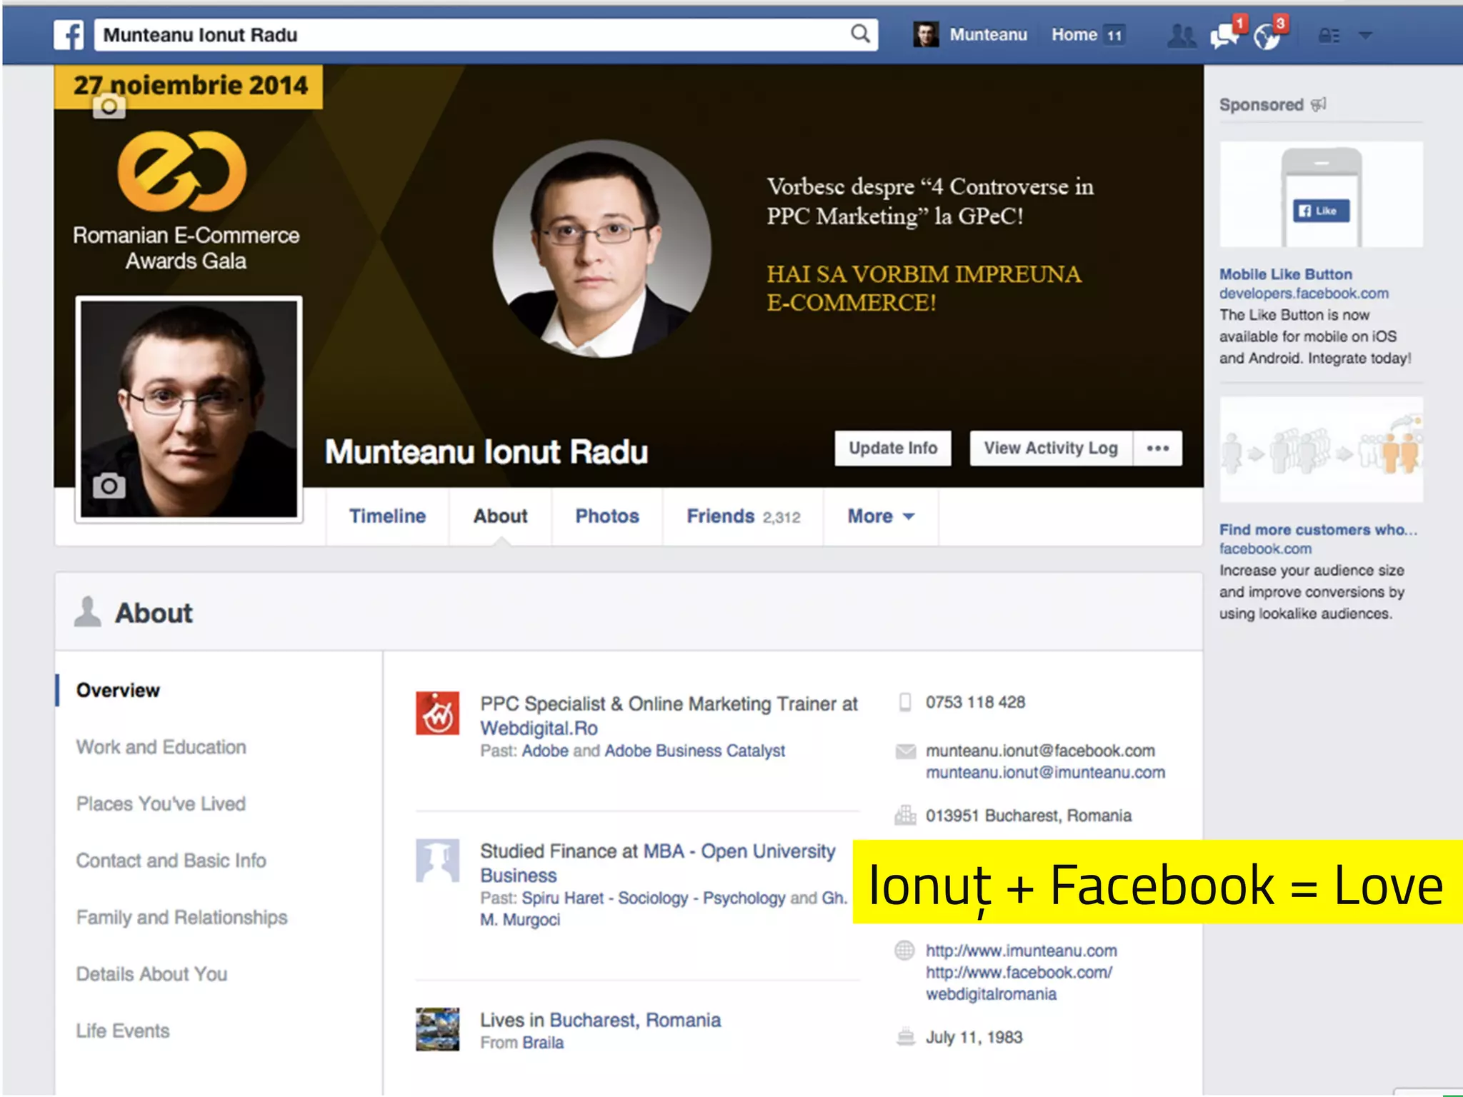Open the Webdigital.Ro link
1463x1097 pixels.
click(539, 728)
